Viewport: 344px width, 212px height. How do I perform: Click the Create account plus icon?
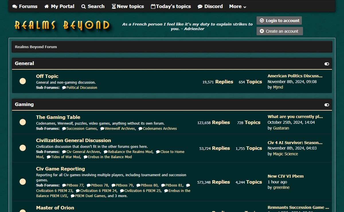[262, 31]
